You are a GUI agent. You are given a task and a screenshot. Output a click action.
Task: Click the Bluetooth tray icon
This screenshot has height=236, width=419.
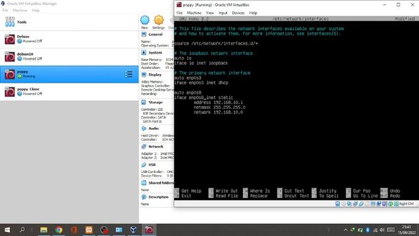tap(368, 230)
